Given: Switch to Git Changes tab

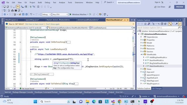Looking at the screenshot, I should [157, 88].
